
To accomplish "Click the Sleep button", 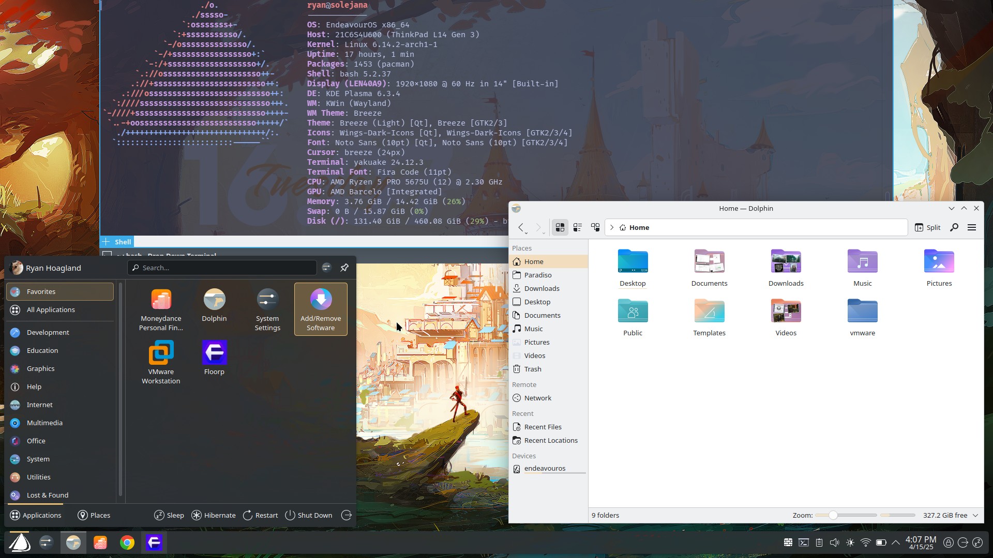I will coord(169,515).
